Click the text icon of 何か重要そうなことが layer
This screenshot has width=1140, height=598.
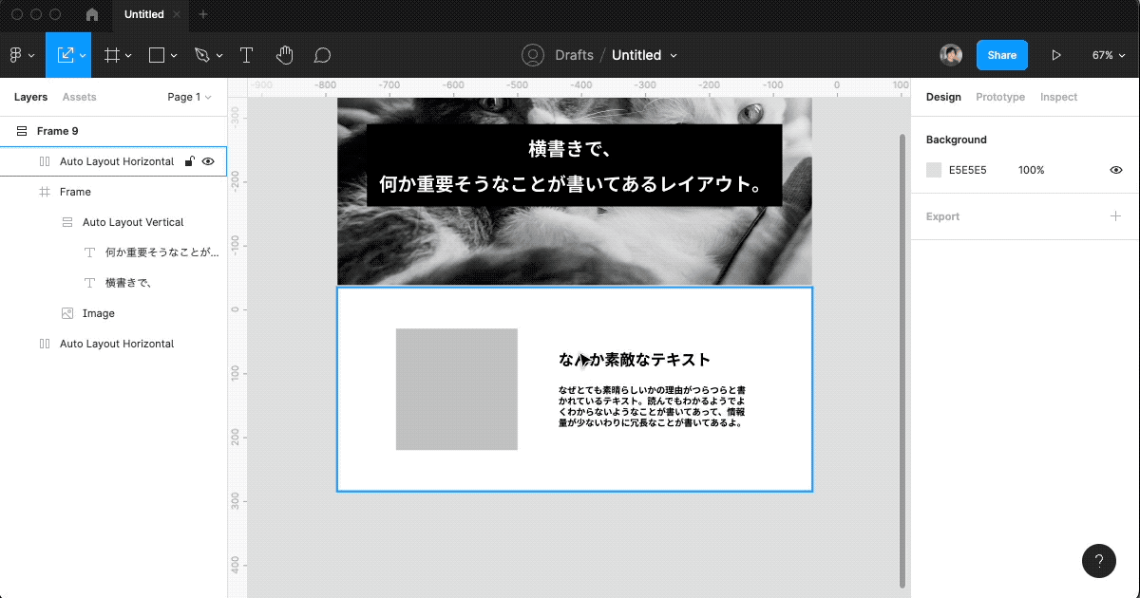(x=90, y=252)
